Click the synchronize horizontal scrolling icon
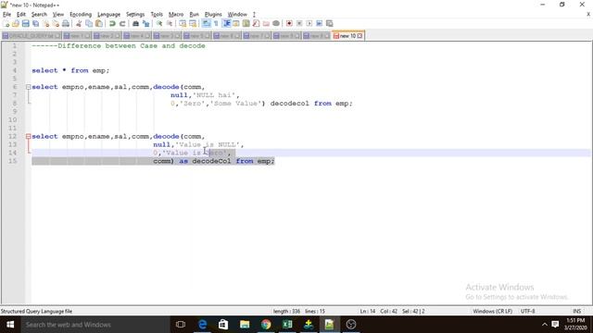The width and height of the screenshot is (593, 333). pyautogui.click(x=193, y=23)
